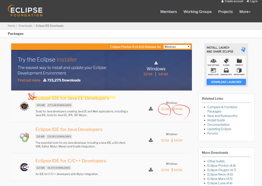Click the C/C++ Developers package icon
This screenshot has height=186, width=262.
click(24, 167)
